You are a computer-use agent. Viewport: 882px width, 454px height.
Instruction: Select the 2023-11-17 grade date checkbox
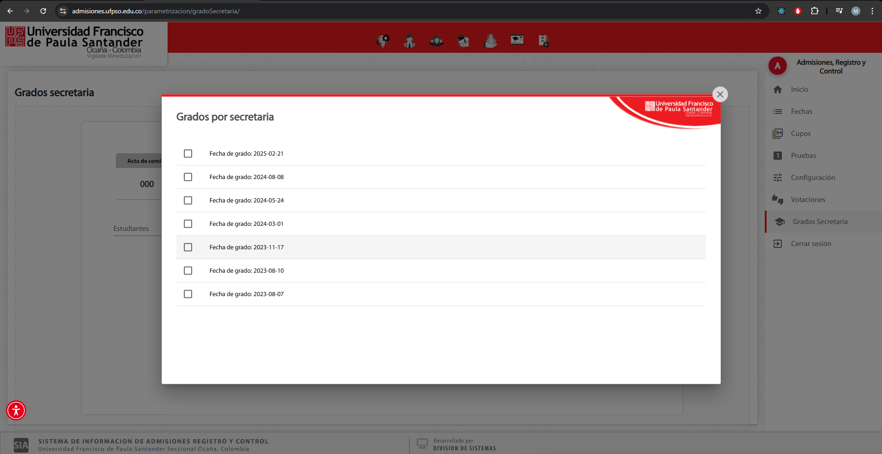(x=188, y=247)
